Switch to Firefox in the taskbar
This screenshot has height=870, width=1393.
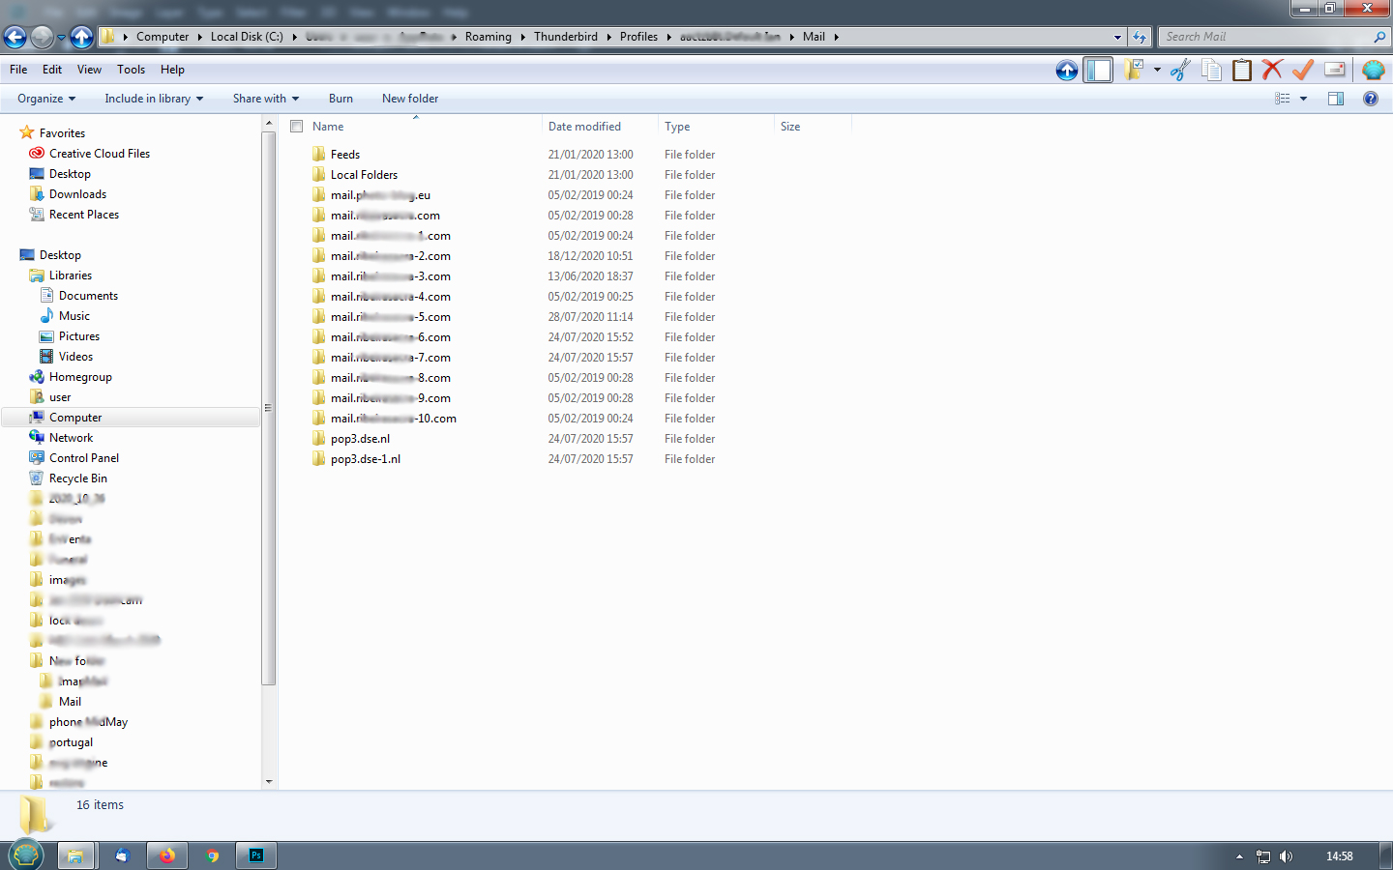coord(167,855)
